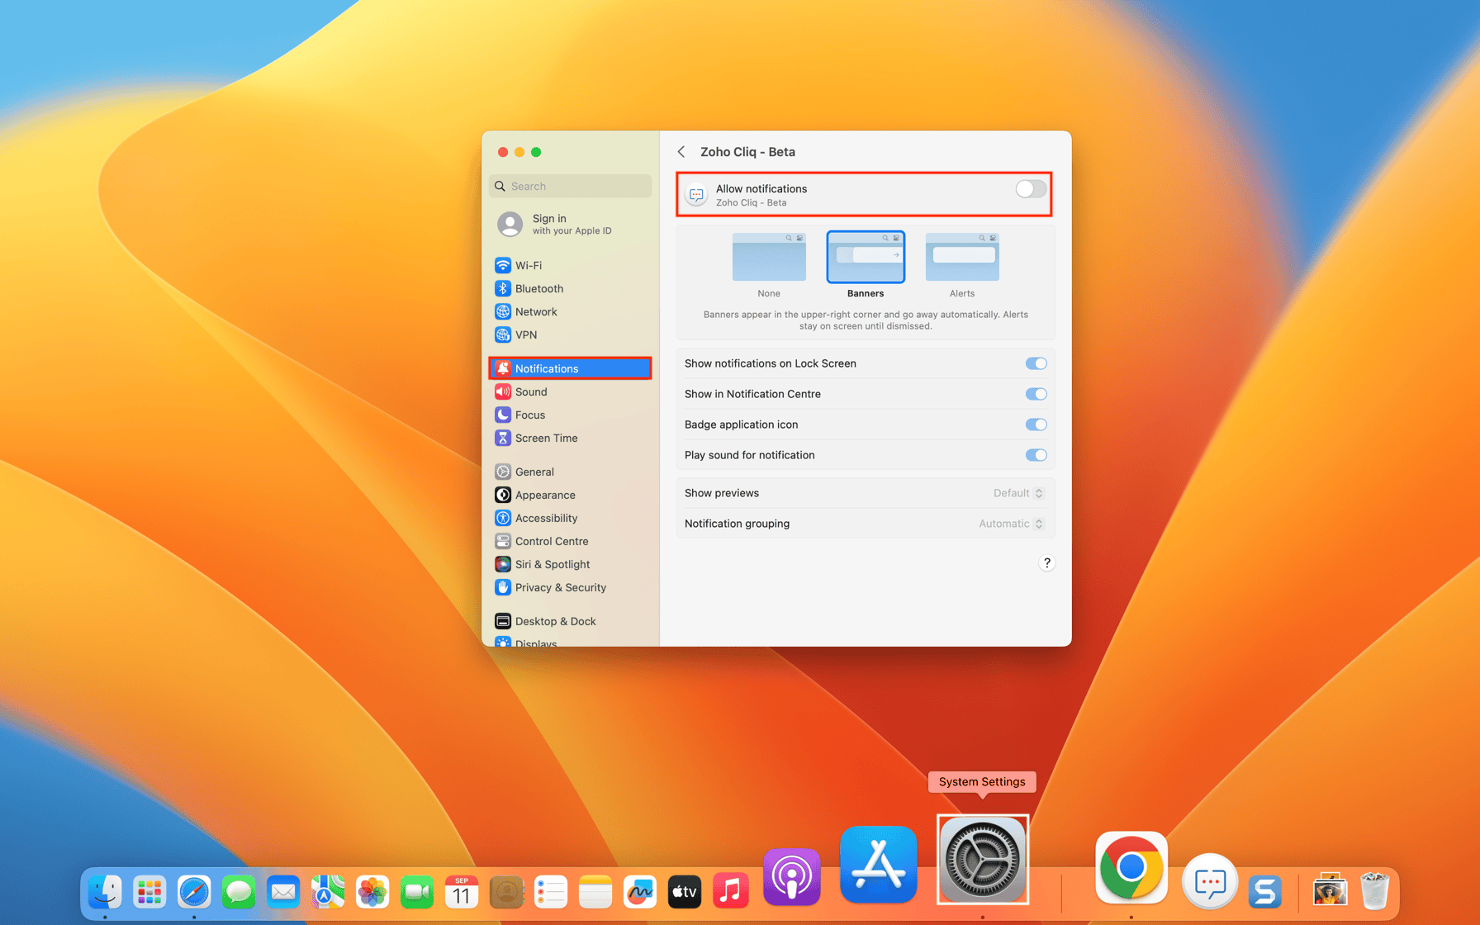Toggle Badge application icon off
1480x925 pixels.
[1036, 425]
